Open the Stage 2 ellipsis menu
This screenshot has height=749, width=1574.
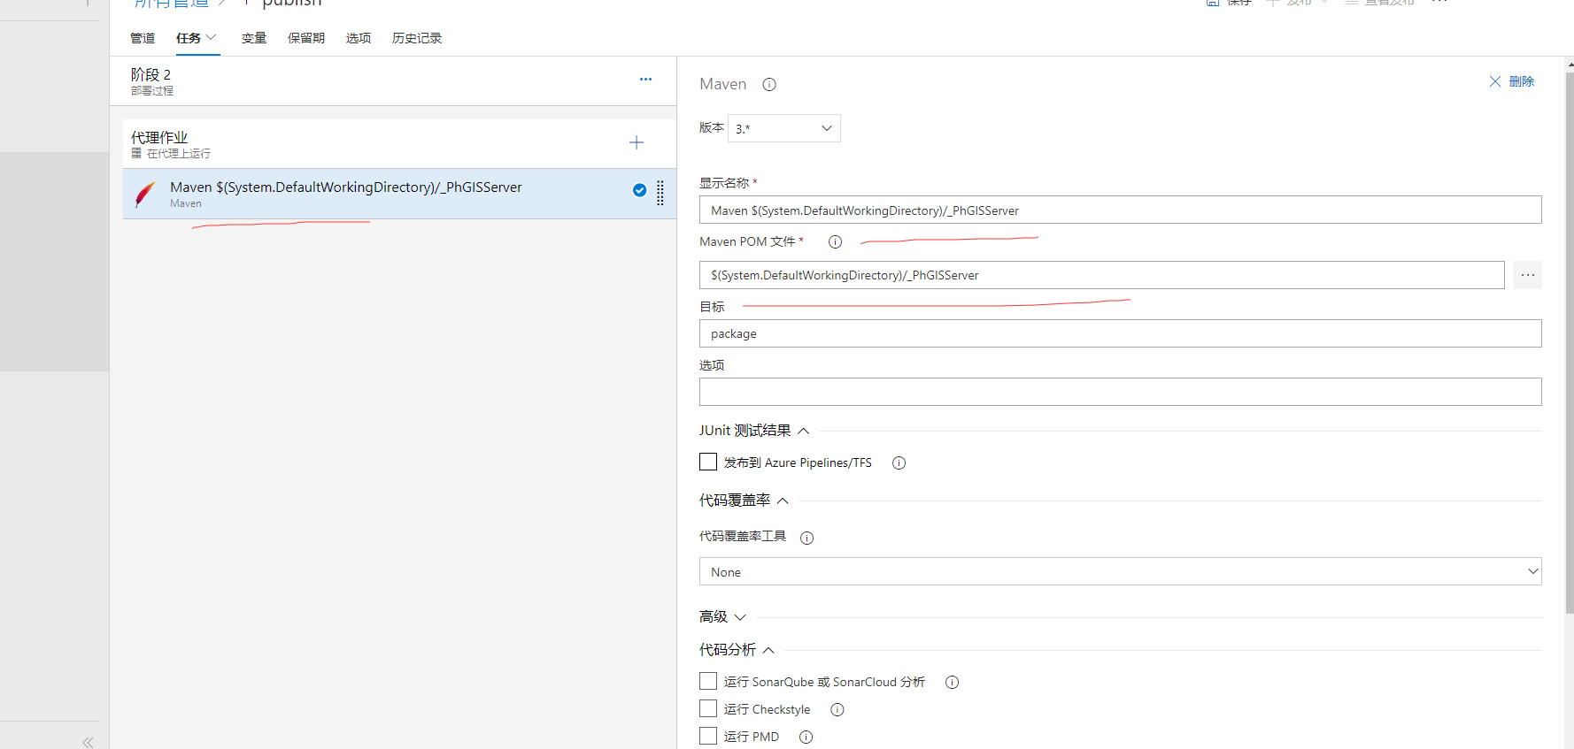(645, 80)
